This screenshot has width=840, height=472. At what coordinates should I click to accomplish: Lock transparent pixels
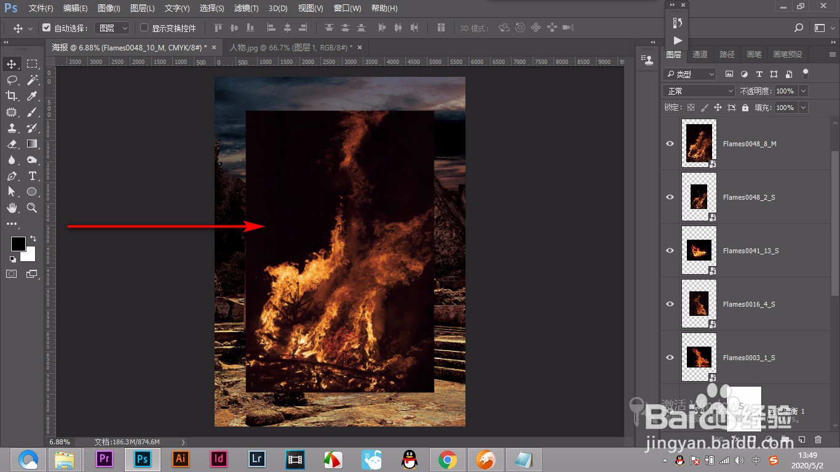click(x=691, y=108)
